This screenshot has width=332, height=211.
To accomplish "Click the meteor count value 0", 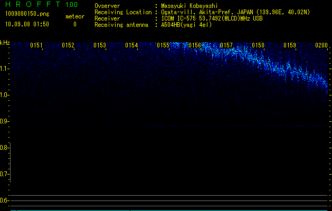I will pos(75,24).
